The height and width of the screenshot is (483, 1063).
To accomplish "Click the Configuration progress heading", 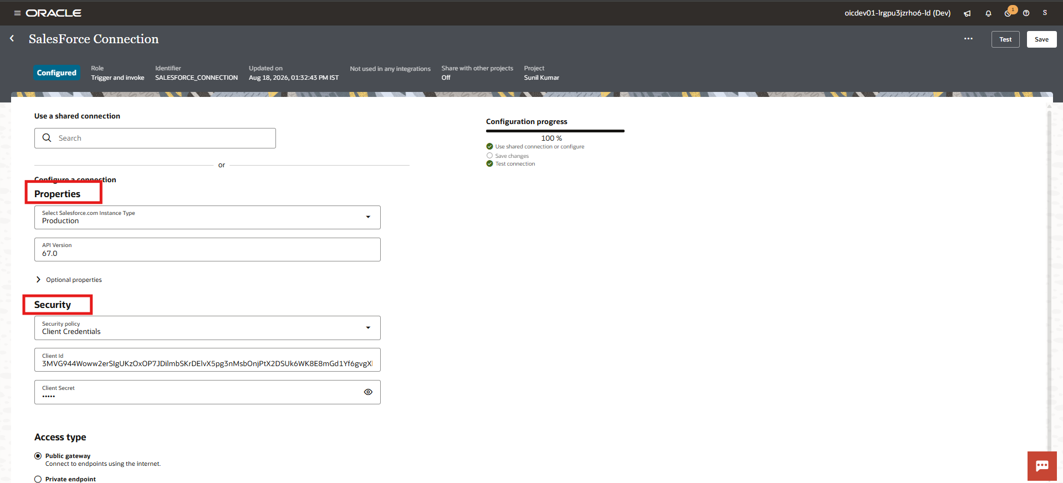I will pyautogui.click(x=527, y=121).
